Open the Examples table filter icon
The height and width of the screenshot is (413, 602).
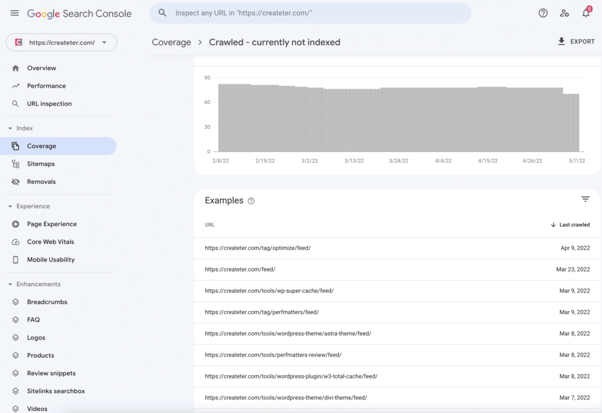pos(585,199)
